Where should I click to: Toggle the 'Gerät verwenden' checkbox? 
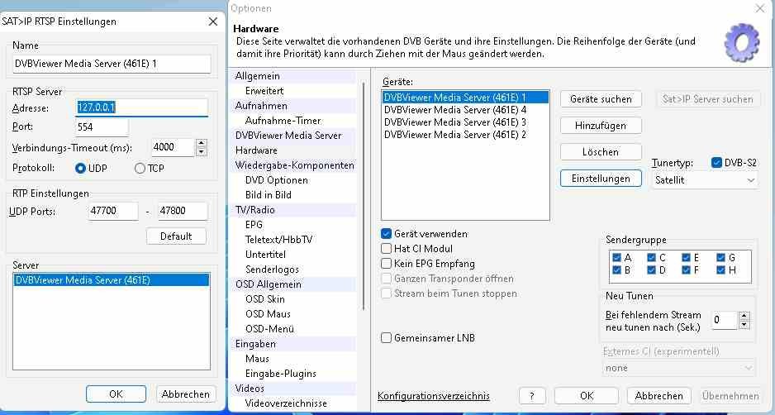point(387,234)
